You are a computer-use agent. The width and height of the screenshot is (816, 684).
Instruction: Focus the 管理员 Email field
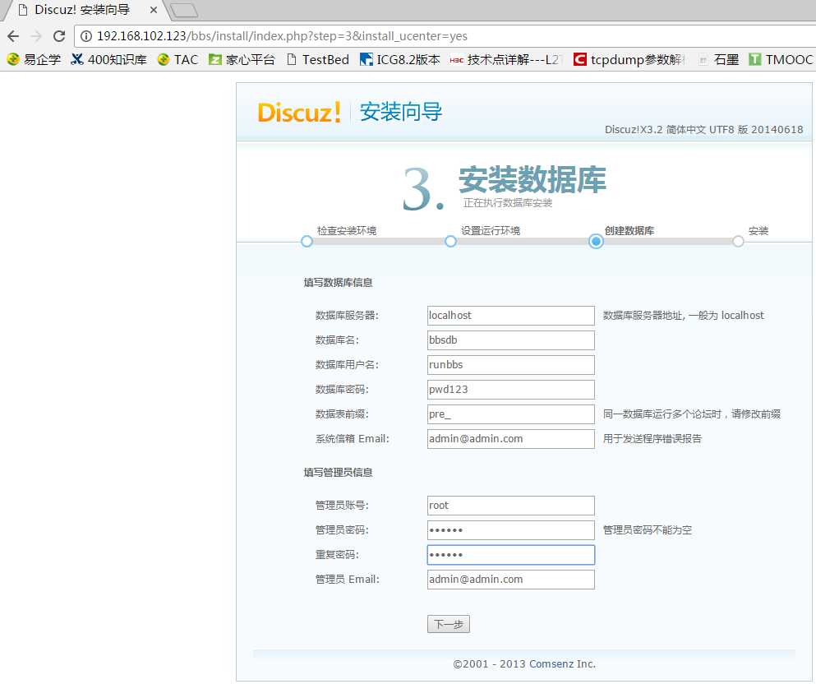511,580
